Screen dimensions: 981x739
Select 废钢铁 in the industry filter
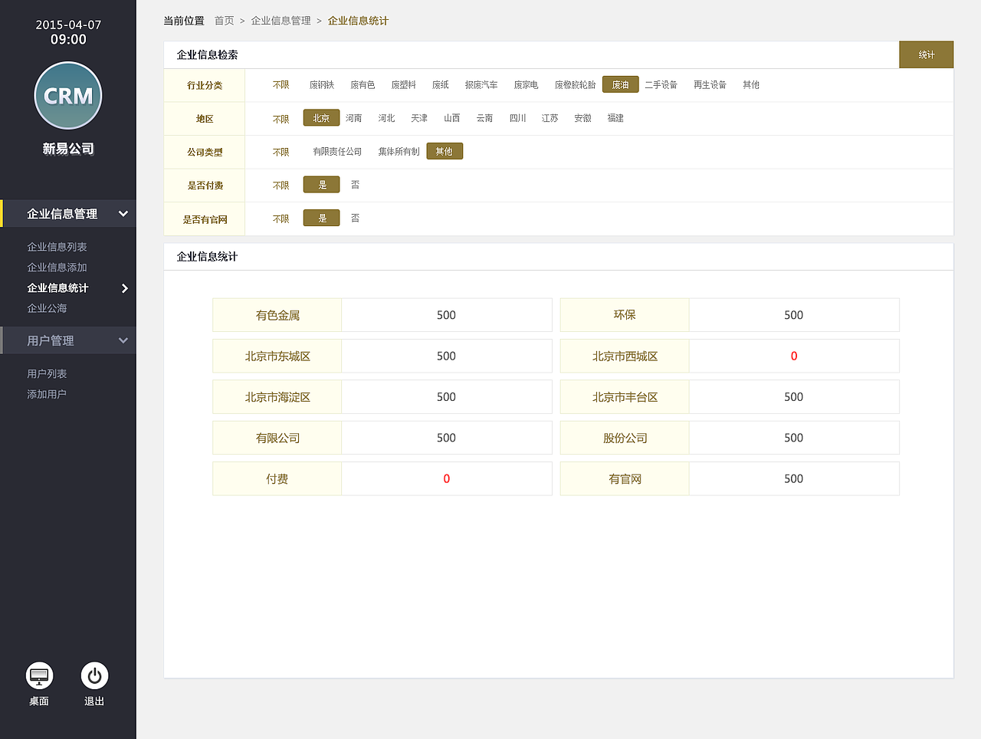[321, 84]
